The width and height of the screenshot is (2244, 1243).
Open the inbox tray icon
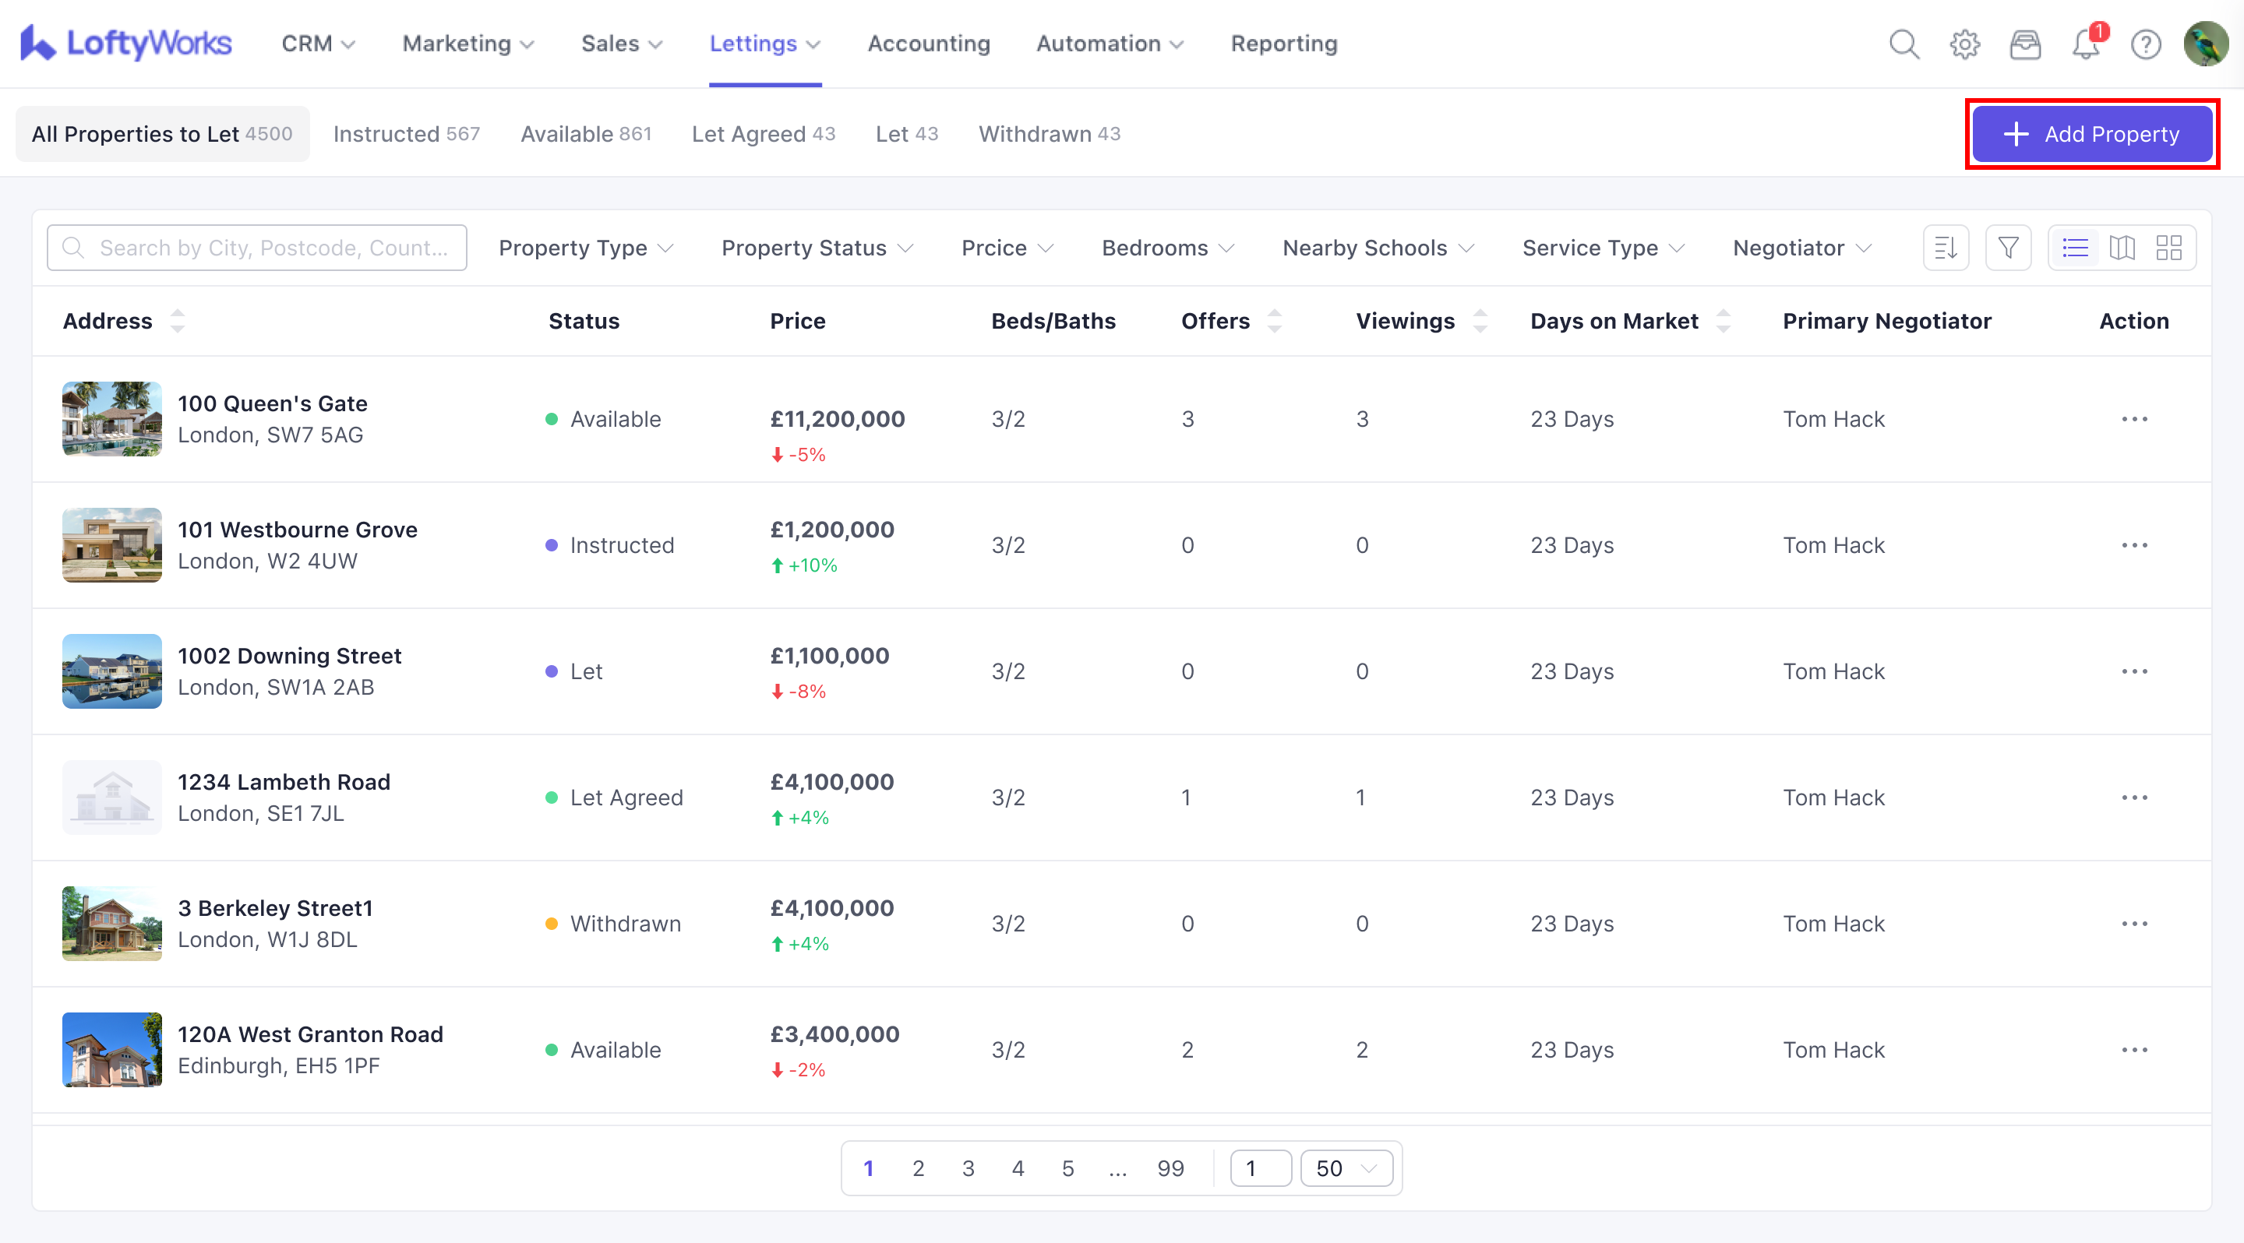coord(2024,44)
